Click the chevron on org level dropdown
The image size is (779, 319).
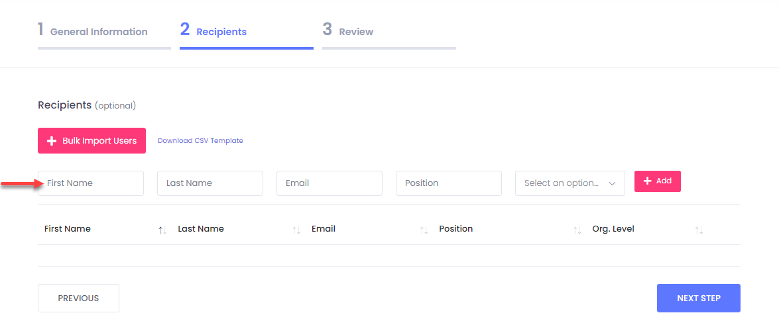pyautogui.click(x=612, y=183)
